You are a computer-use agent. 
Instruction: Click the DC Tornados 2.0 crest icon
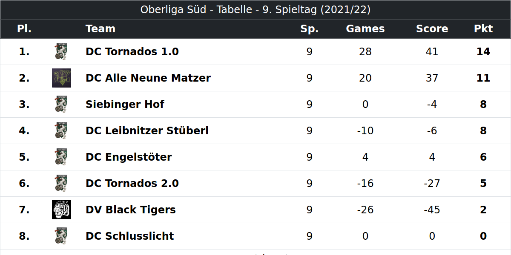pos(61,183)
